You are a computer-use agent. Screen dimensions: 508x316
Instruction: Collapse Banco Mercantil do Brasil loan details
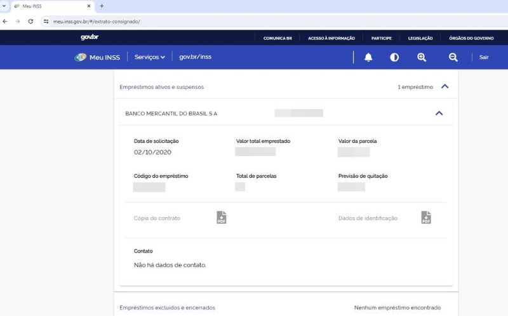click(x=439, y=114)
